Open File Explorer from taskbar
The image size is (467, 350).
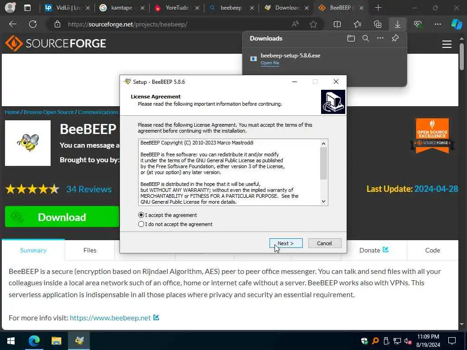coord(56,340)
